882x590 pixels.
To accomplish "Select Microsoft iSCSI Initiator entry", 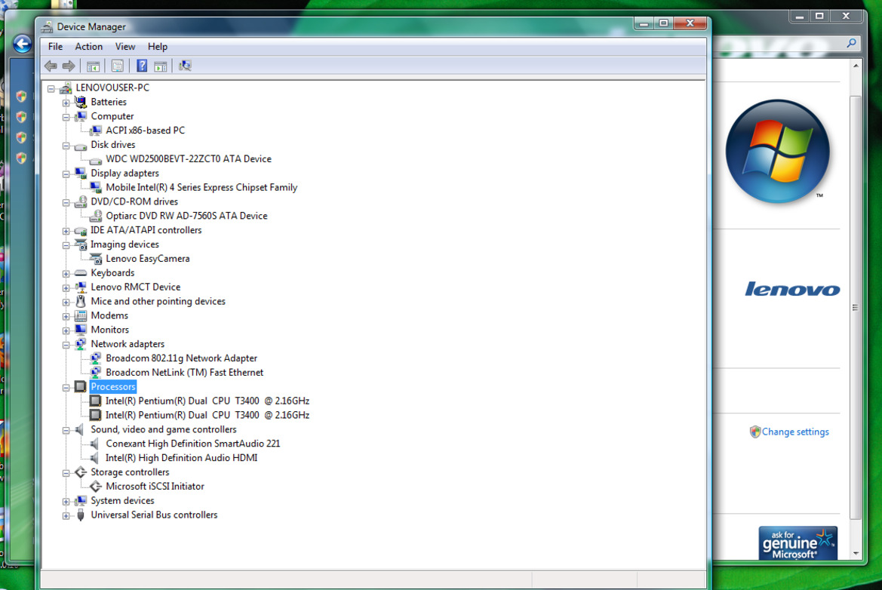I will [155, 487].
